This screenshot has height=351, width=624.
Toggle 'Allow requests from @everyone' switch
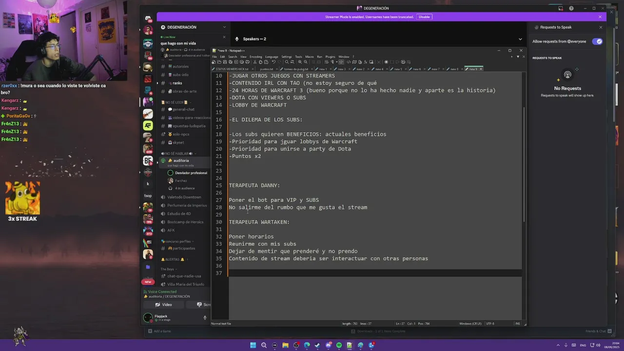pos(597,41)
